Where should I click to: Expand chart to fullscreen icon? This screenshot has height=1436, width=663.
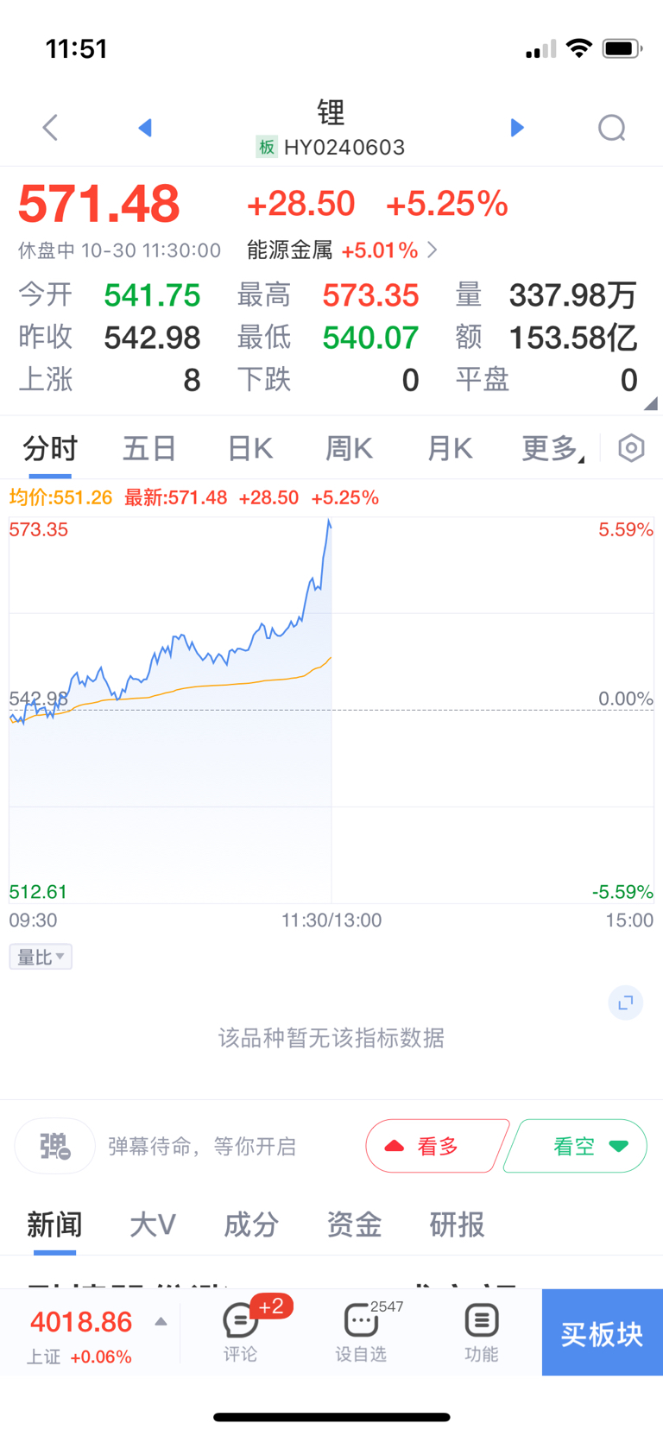626,1003
